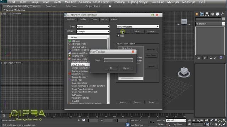Switch to the Colors tab

(114, 19)
